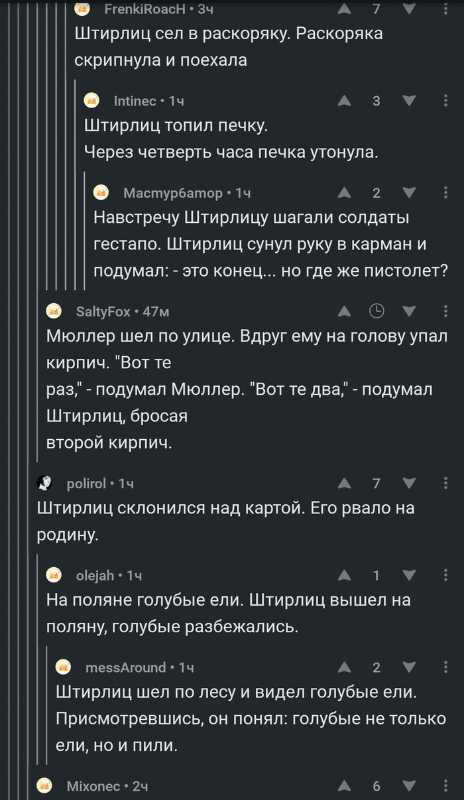Screen dimensions: 464x800
Task: Downvote SaltyFox's brick joke comment
Action: [410, 311]
